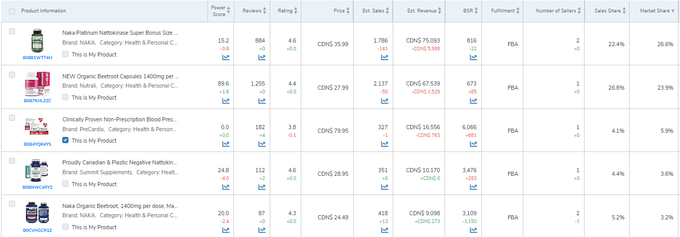
Task: Click the Naka Organic Beetroot product thumbnail
Action: click(x=37, y=213)
